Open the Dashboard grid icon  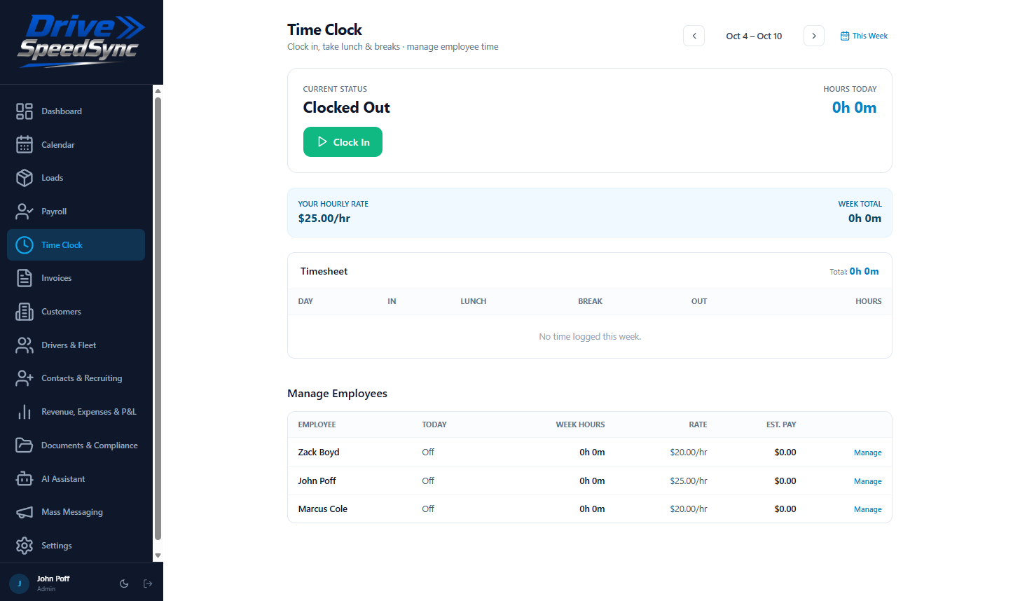(x=25, y=111)
